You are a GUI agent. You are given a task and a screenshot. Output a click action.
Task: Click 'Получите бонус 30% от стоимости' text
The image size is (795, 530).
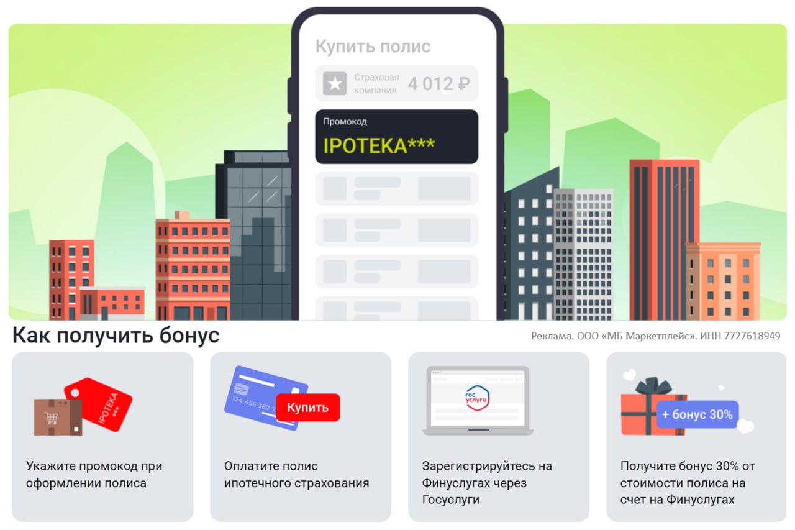[x=688, y=483]
